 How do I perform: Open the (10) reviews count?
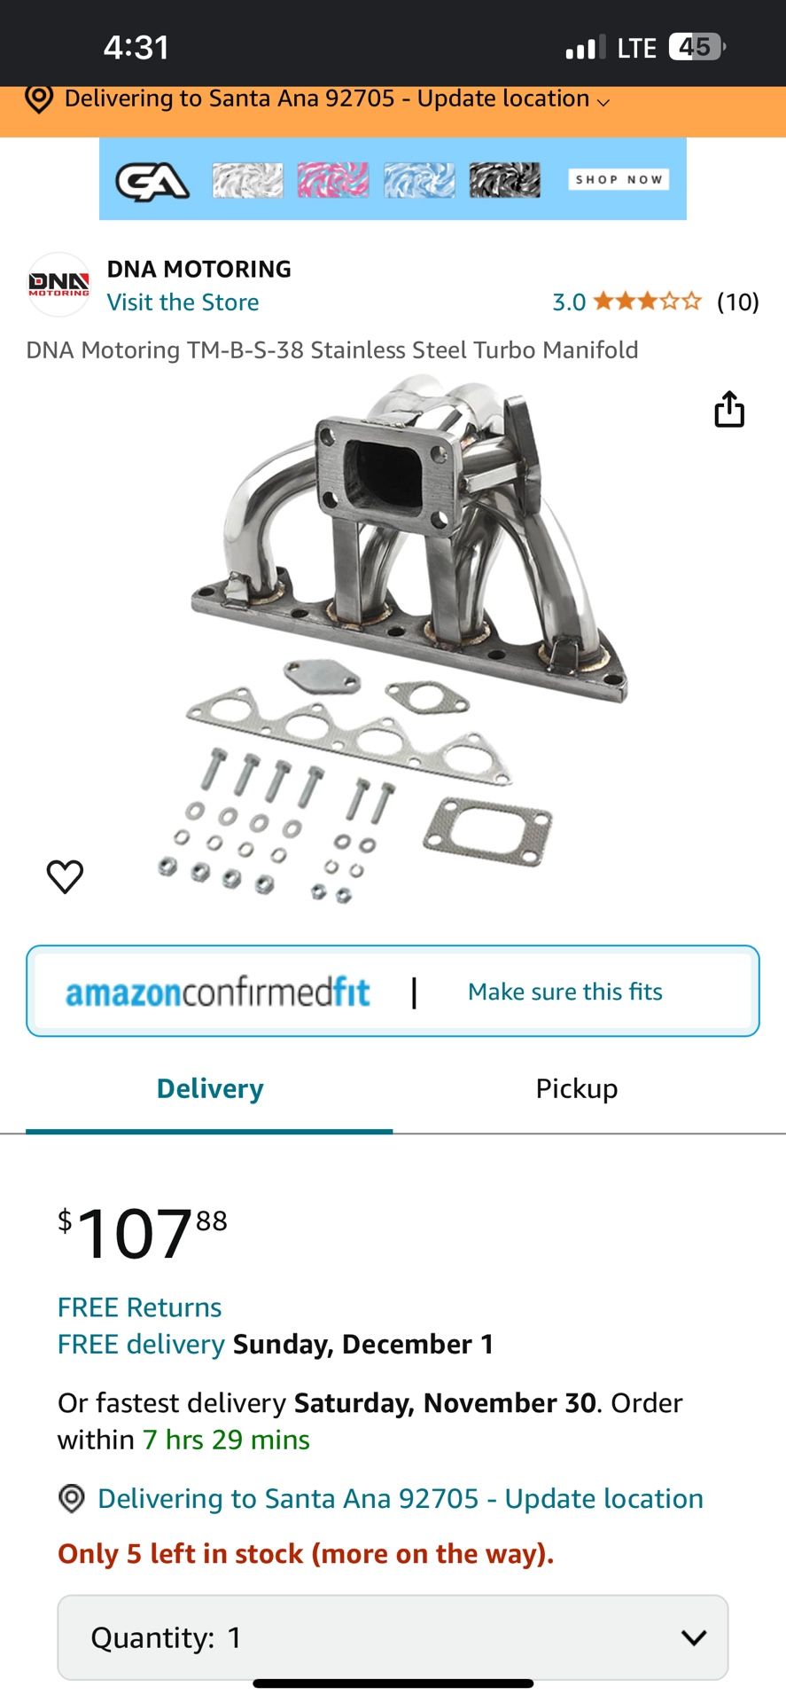[x=738, y=302]
